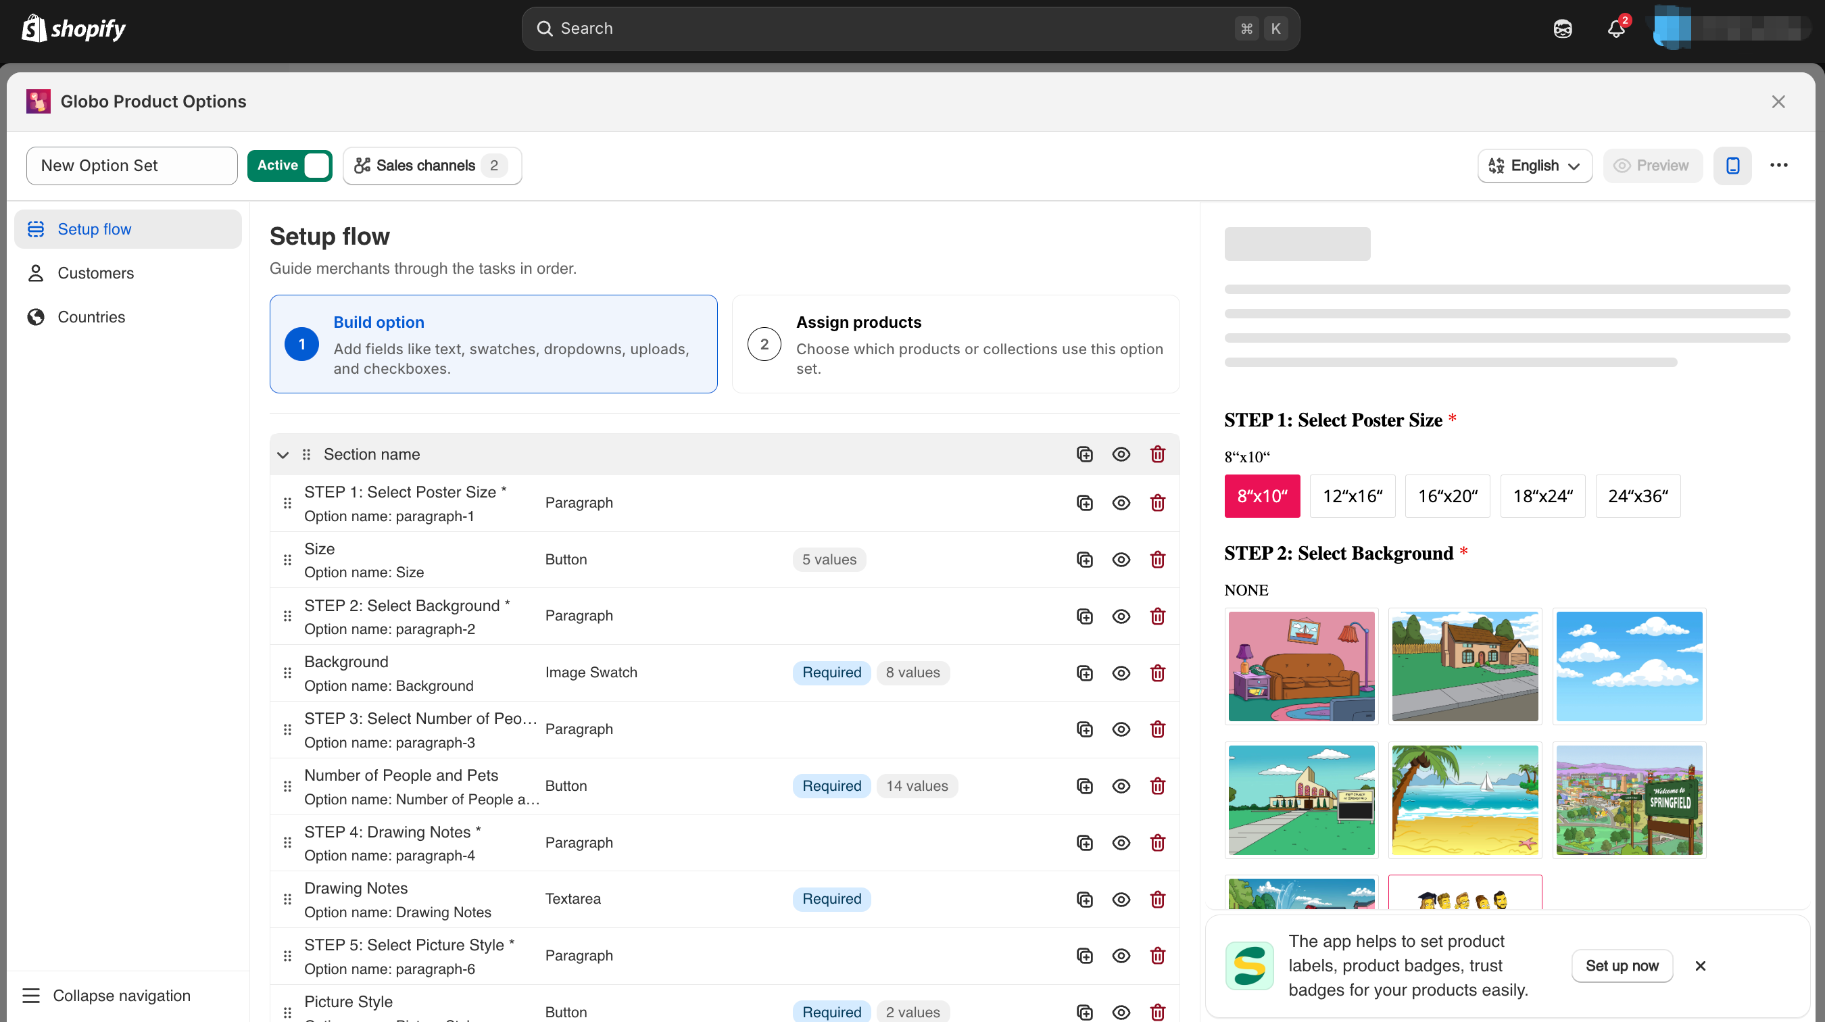This screenshot has height=1022, width=1825.
Task: Open the notifications bell
Action: point(1616,28)
